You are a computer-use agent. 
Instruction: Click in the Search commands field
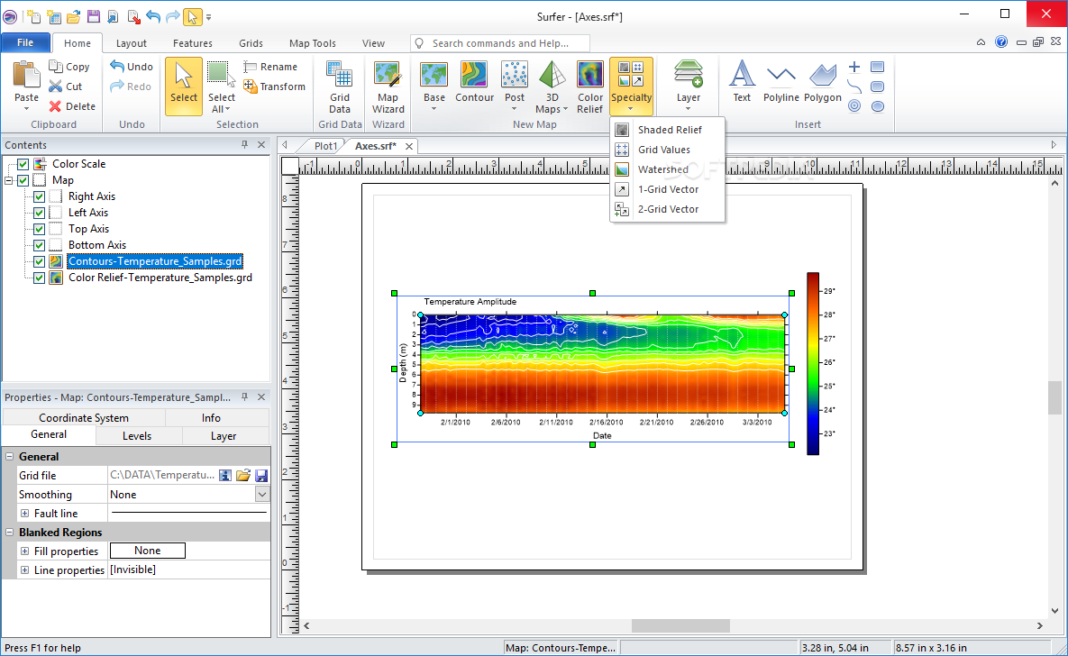click(500, 43)
